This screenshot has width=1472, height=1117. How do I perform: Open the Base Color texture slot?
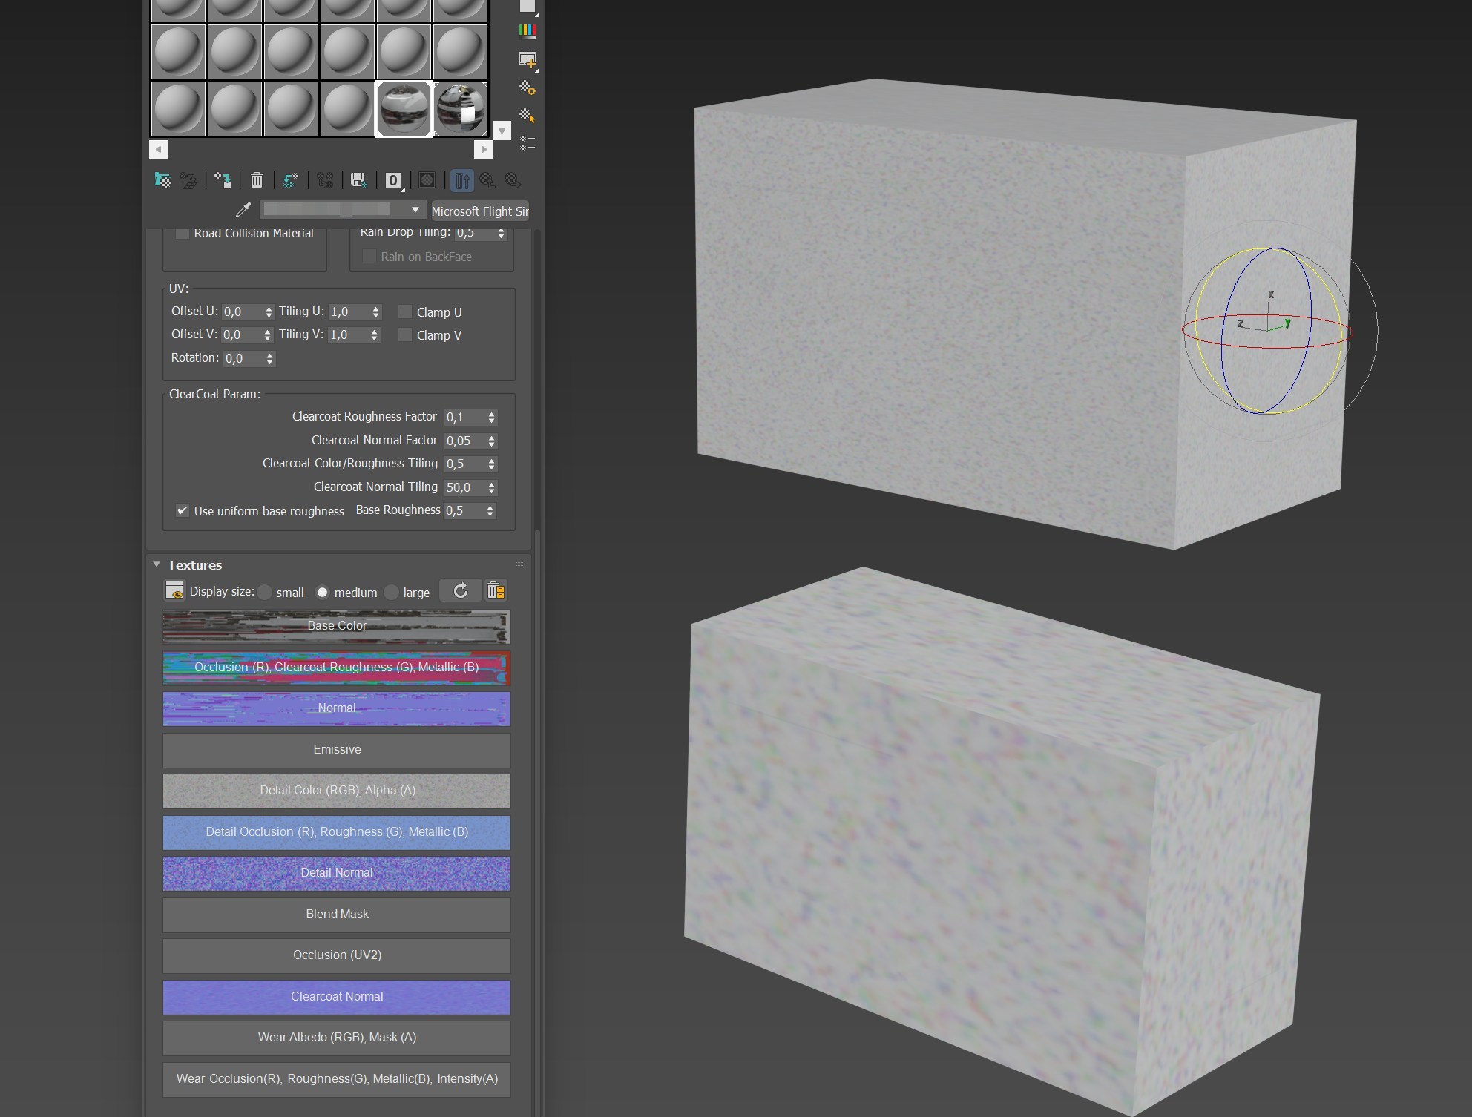pyautogui.click(x=337, y=626)
